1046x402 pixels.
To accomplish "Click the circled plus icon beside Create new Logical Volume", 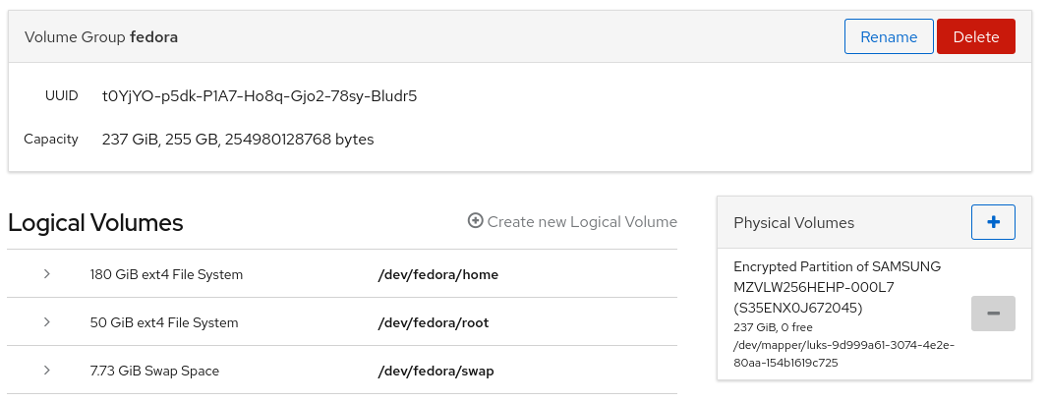I will (x=475, y=221).
